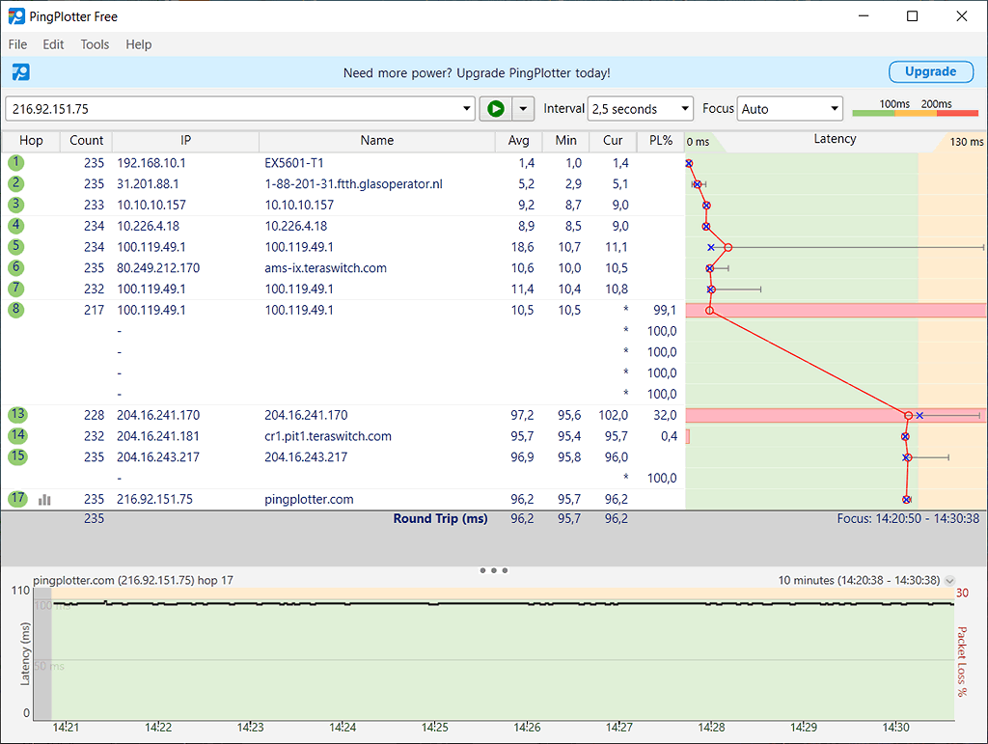The width and height of the screenshot is (988, 744).
Task: Select the hop 1 green circle
Action: 16,163
